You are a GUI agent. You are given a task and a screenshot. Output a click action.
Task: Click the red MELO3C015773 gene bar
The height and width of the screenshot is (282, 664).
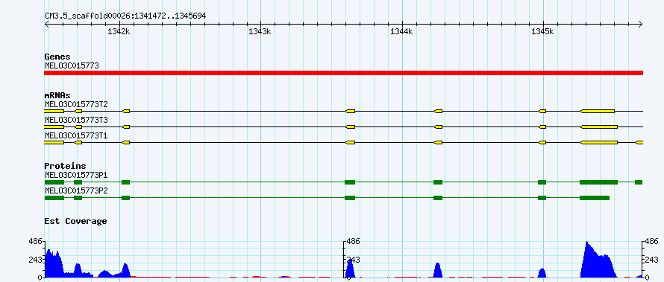coord(343,73)
